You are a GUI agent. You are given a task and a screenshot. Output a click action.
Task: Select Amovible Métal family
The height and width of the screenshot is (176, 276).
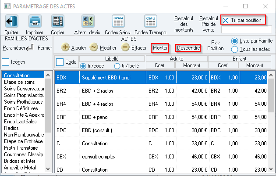tap(23, 168)
